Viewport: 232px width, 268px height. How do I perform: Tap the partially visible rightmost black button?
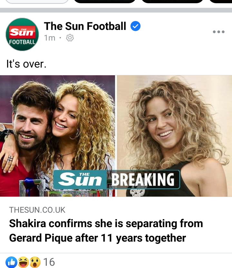(x=220, y=2)
